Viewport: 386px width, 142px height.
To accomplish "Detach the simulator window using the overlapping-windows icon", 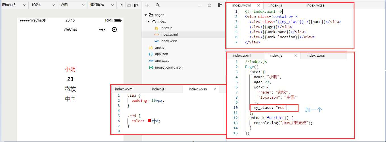I will pos(129,5).
